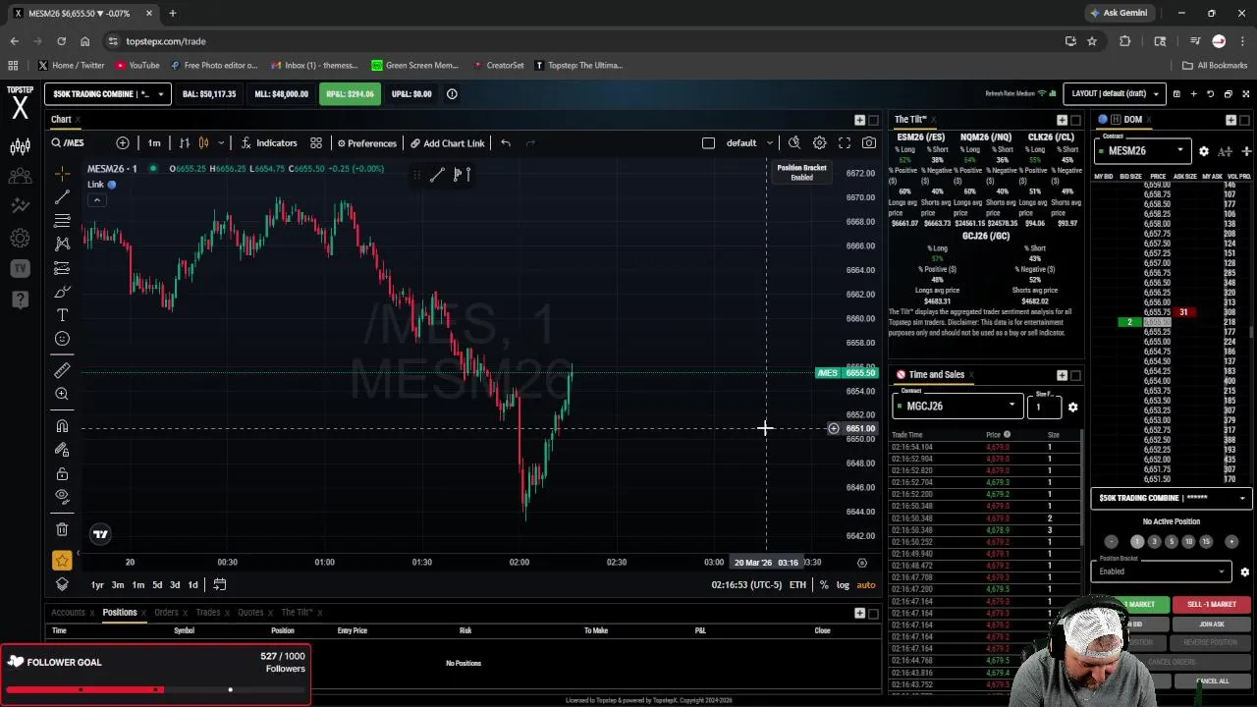Activate the zoom in magnifier tool

[62, 394]
